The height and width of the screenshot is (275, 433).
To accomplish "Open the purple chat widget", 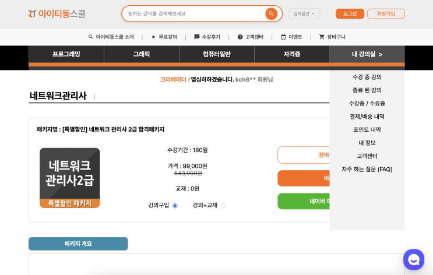I will tap(414, 259).
